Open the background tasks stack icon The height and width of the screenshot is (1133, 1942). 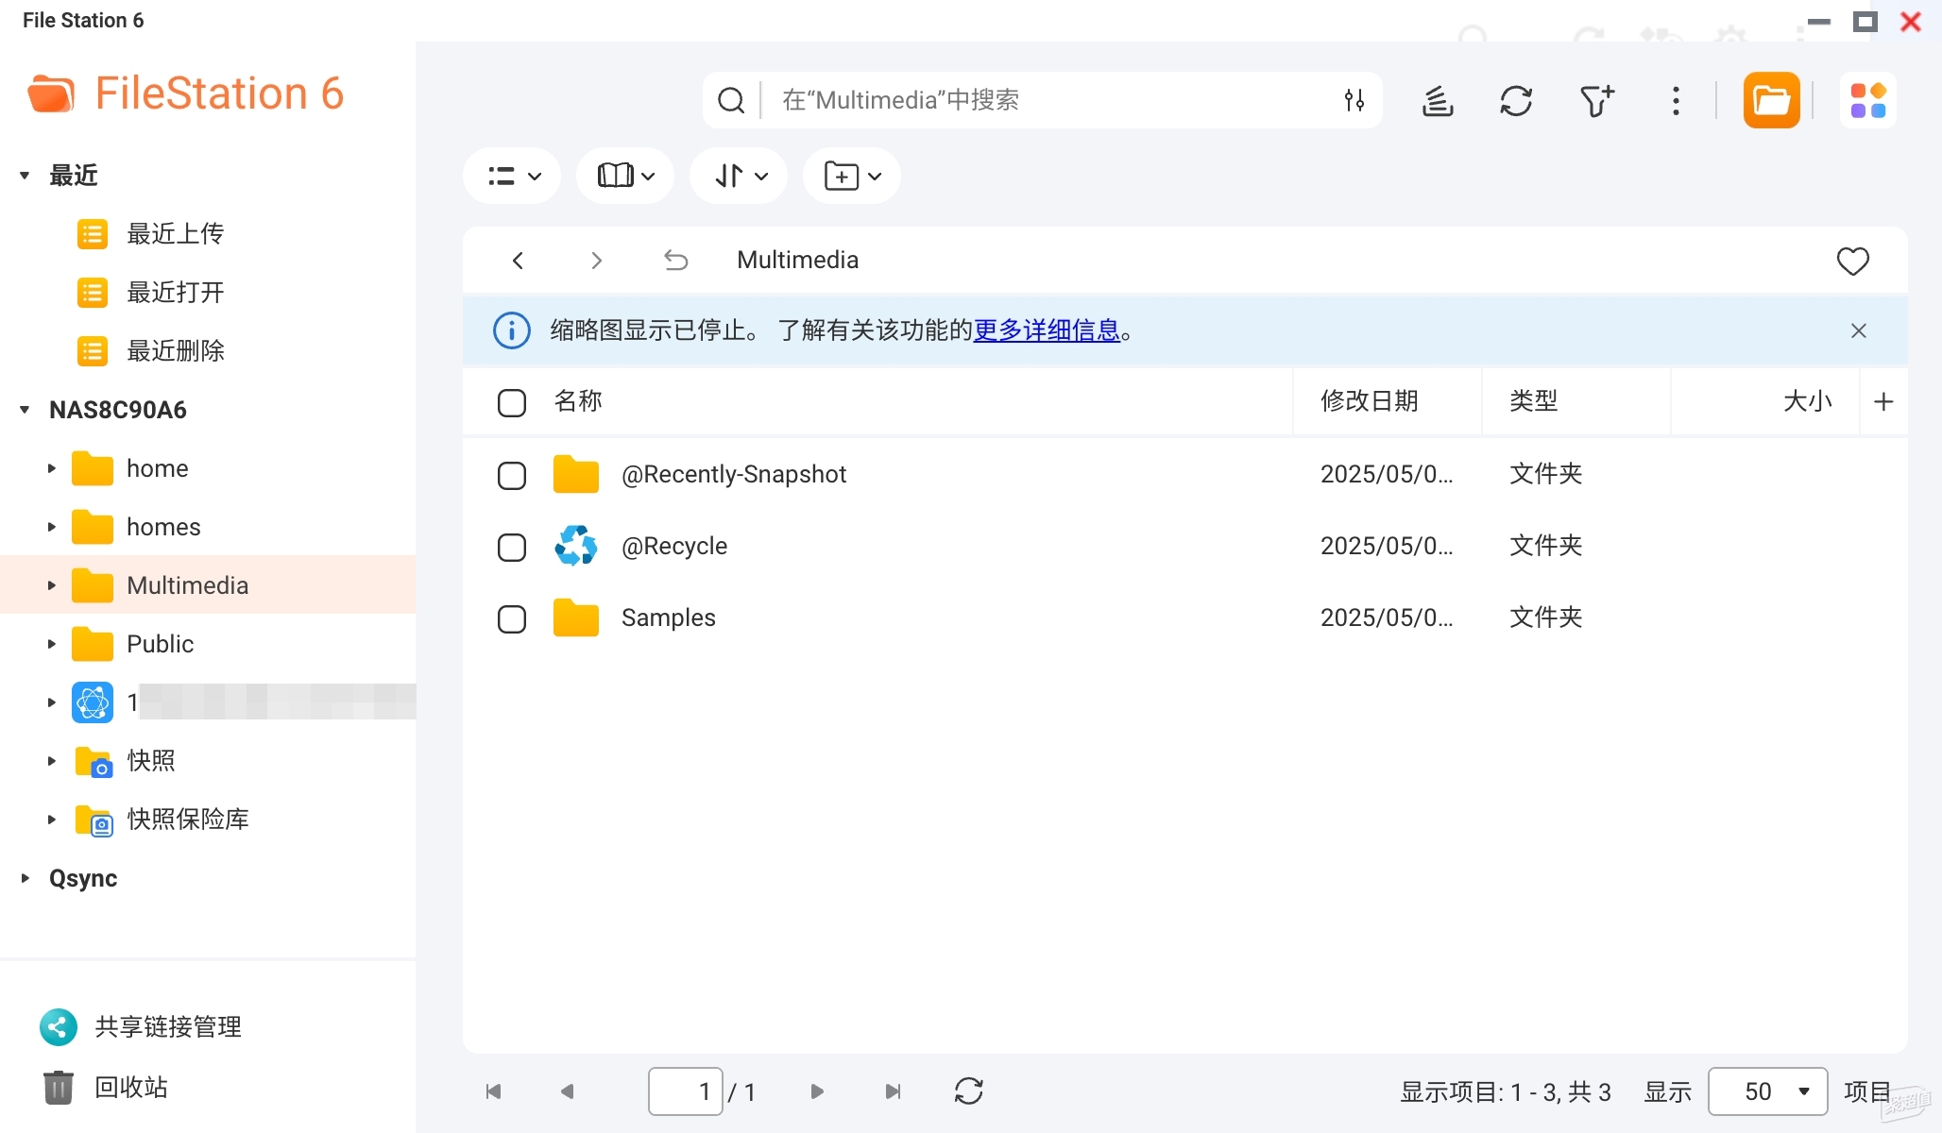[x=1438, y=100]
